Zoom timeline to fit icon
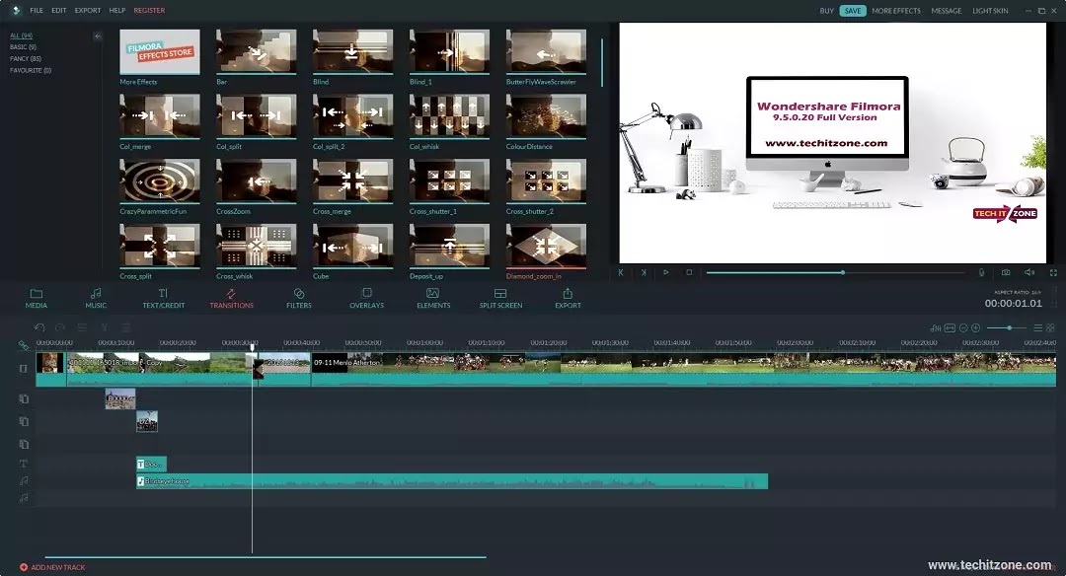 [x=950, y=328]
